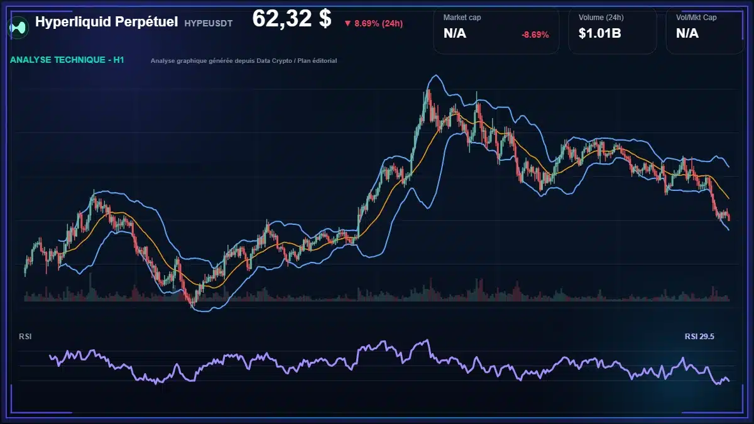Click the Hyperliquid logo icon
Viewport: 754px width, 424px height.
point(18,26)
